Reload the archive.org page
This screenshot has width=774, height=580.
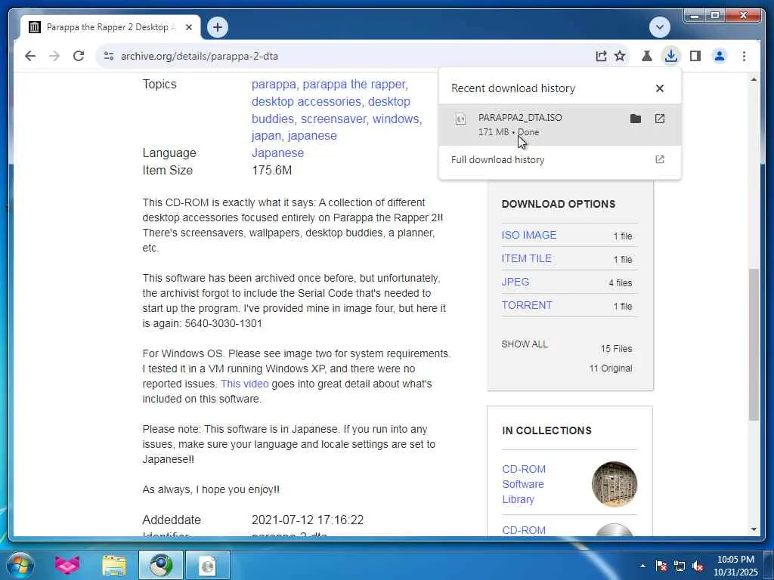tap(79, 56)
